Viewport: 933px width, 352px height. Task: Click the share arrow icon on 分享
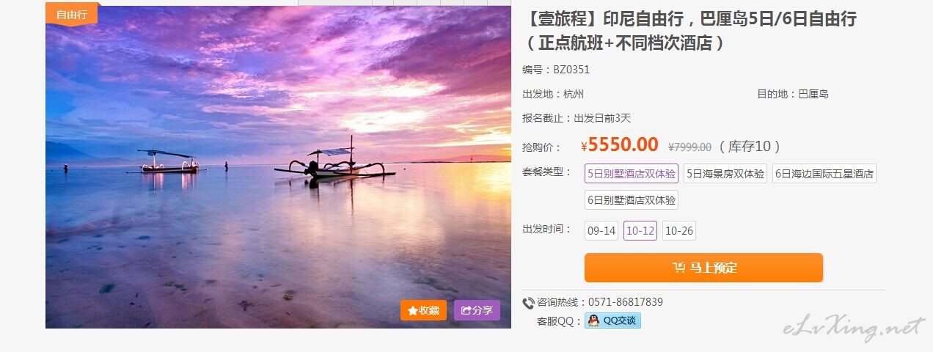465,310
